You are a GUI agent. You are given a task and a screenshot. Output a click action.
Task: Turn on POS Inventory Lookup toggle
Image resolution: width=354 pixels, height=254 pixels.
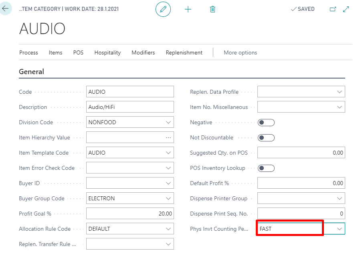pos(266,168)
